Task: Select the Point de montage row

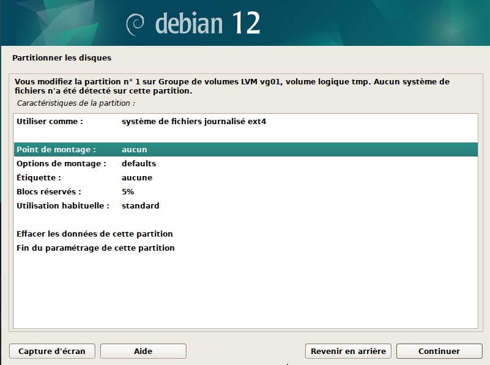Action: pos(246,150)
